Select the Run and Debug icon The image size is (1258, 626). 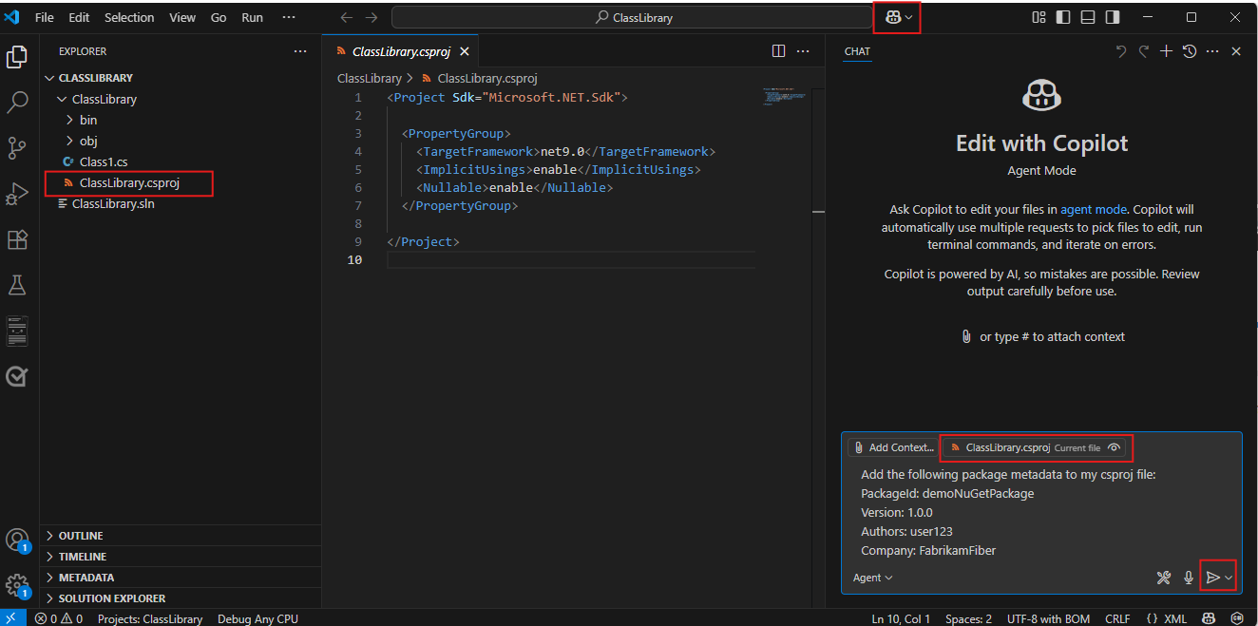17,194
